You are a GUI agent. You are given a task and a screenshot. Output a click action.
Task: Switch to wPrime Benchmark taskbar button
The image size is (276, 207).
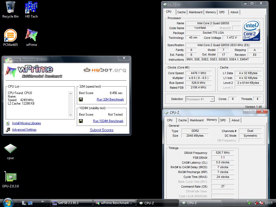[114, 203]
